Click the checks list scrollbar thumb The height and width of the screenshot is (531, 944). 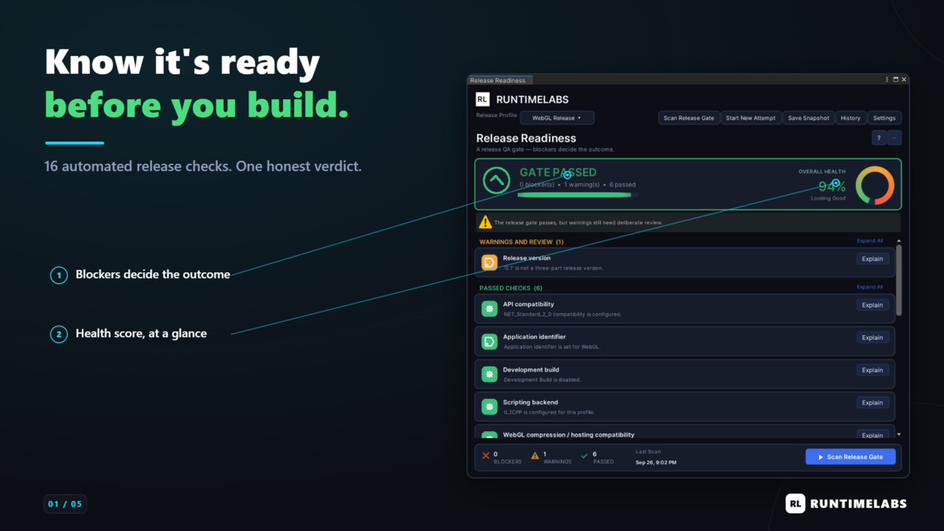(x=899, y=280)
